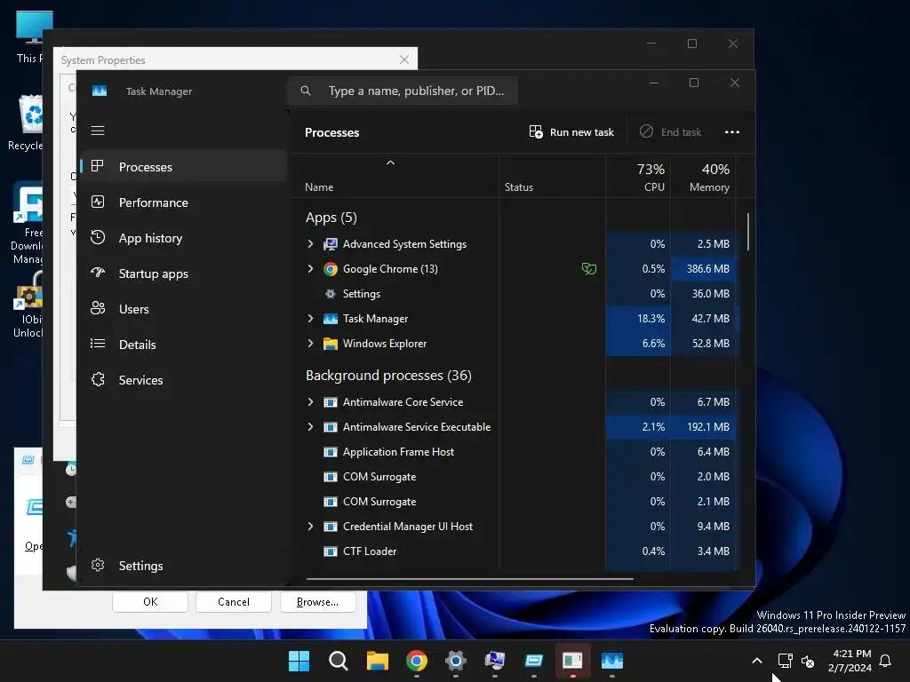910x682 pixels.
Task: Expand the Google Chrome (13) process group
Action: (x=310, y=268)
